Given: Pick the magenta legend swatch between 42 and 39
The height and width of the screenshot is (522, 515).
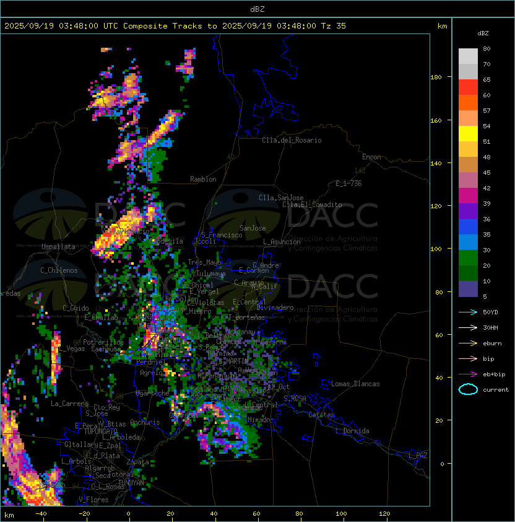Looking at the screenshot, I should (x=468, y=196).
